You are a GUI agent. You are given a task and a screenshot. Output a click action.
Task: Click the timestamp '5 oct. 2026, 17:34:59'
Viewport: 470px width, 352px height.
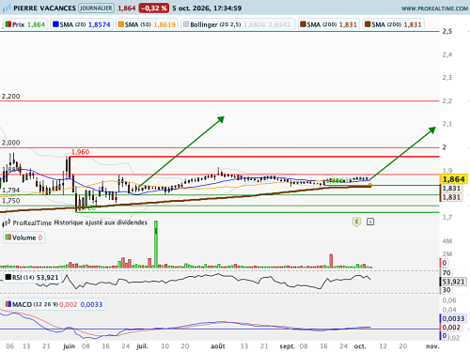[207, 8]
